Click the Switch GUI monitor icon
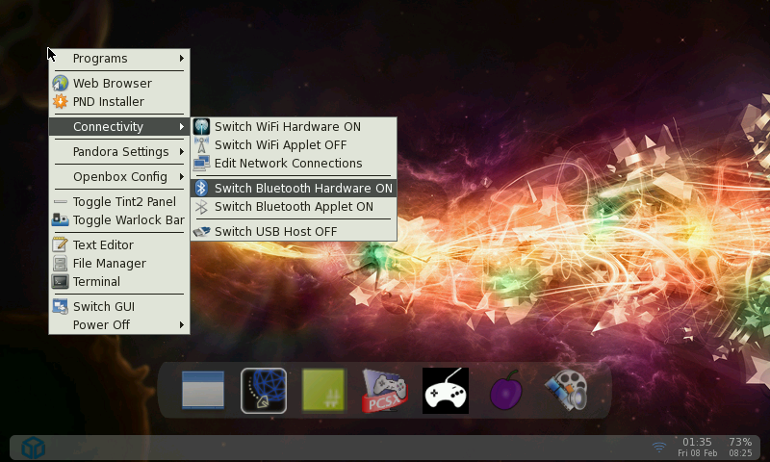770x462 pixels. click(x=61, y=306)
